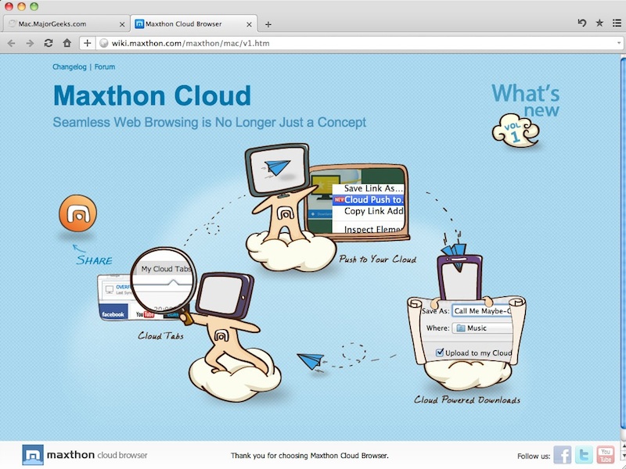Open the Maxthon main menu icon
The height and width of the screenshot is (469, 626).
(617, 23)
